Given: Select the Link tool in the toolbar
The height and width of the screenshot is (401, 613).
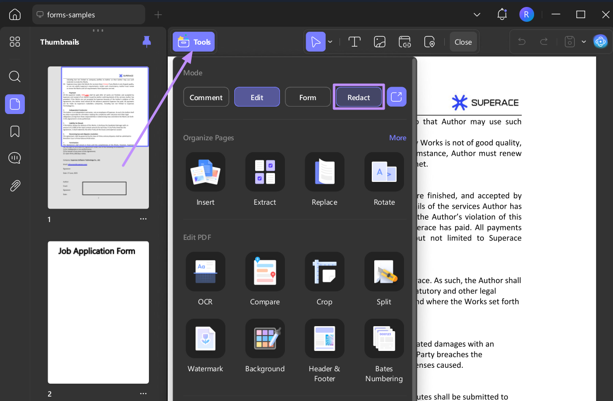Looking at the screenshot, I should pyautogui.click(x=405, y=42).
